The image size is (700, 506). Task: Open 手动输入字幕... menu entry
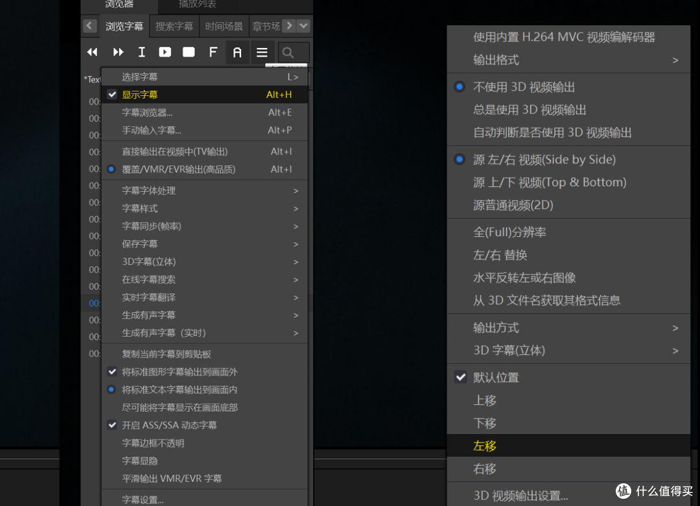[205, 130]
